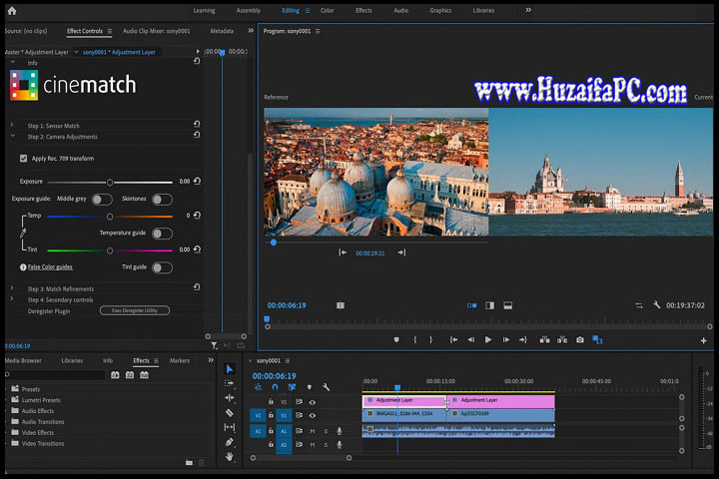The width and height of the screenshot is (719, 479).
Task: Open the Master Adjustment Layer dropdown
Action: point(76,52)
